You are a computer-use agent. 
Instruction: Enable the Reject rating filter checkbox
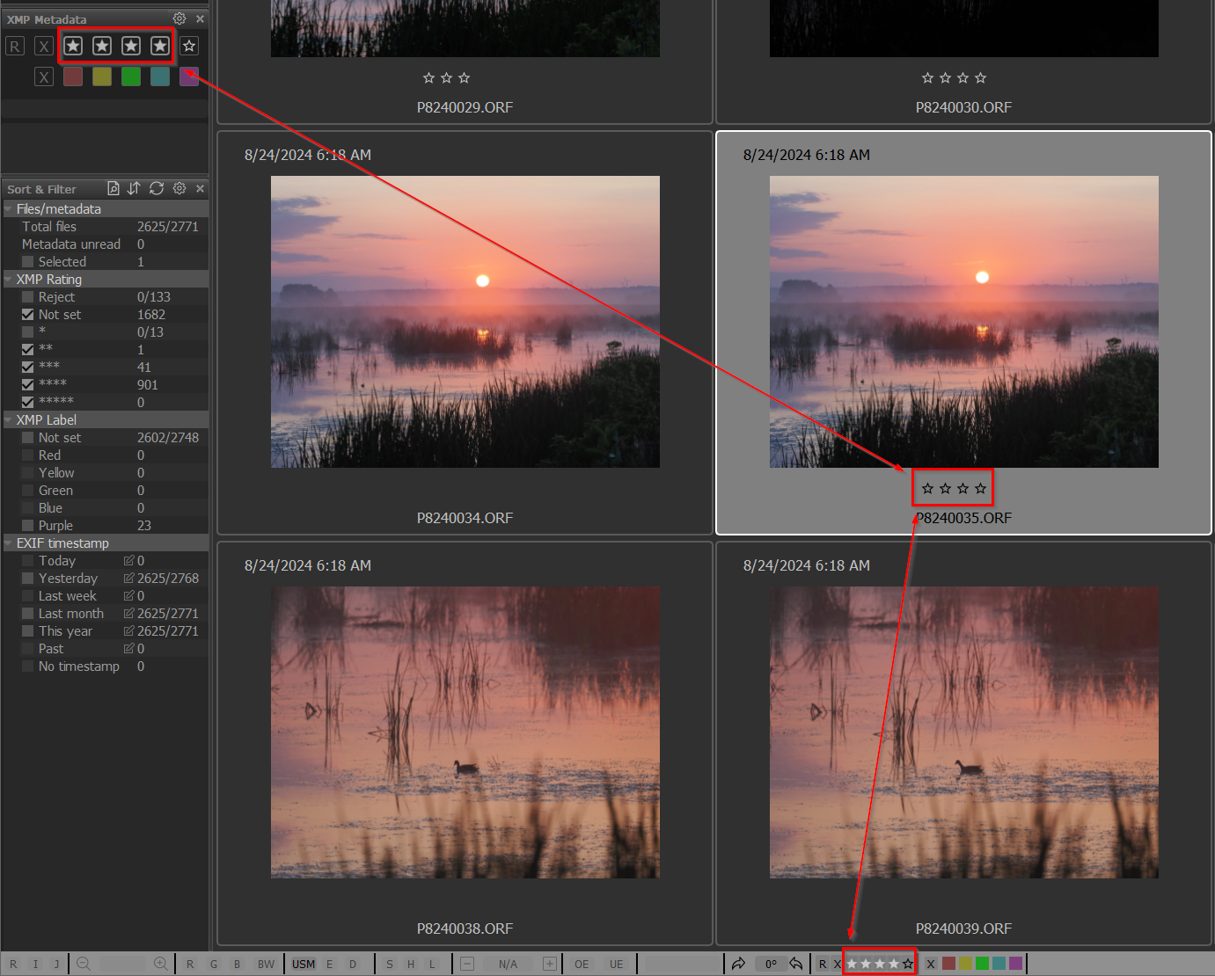coord(28,297)
